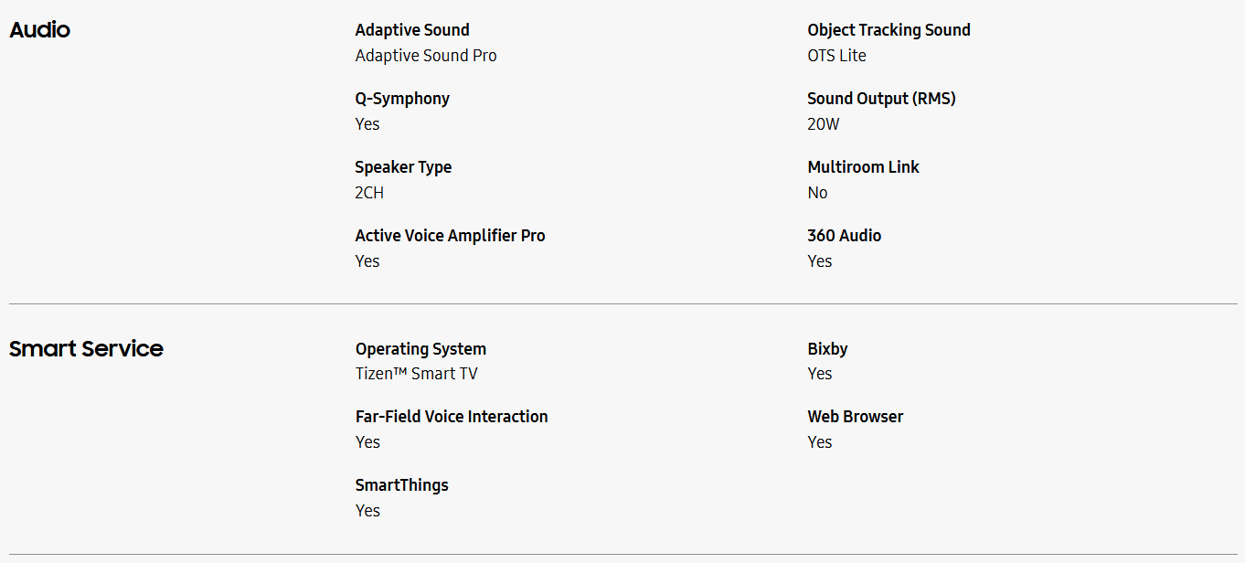Viewport: 1245px width, 563px height.
Task: Click the Operating System label
Action: [x=420, y=349]
